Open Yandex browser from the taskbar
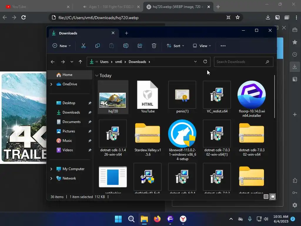This screenshot has height=226, width=301. (183, 219)
